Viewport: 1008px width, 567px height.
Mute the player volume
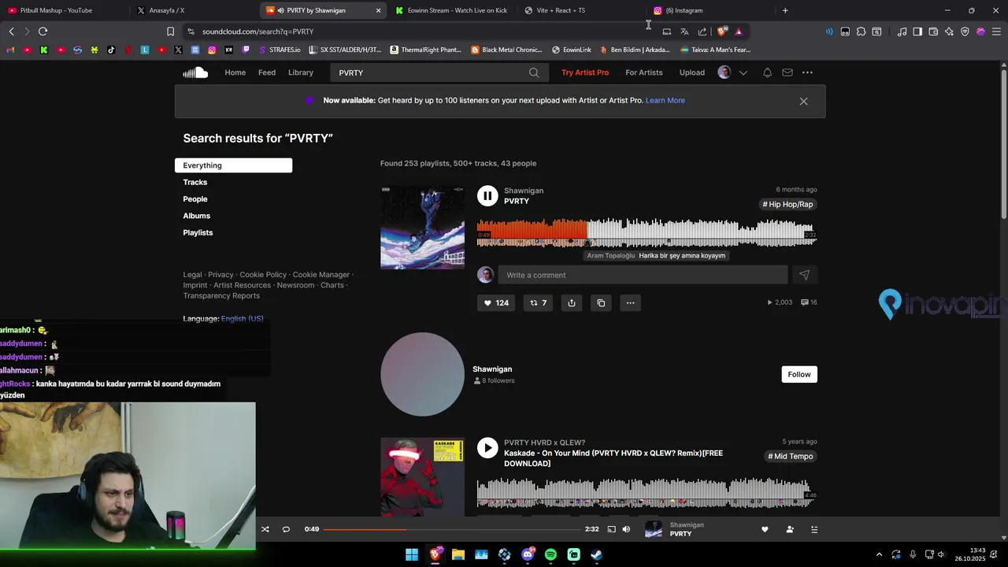point(626,529)
